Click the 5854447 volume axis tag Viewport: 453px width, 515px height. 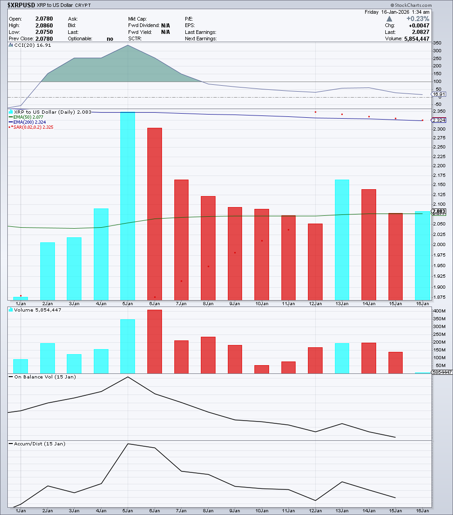[x=442, y=373]
